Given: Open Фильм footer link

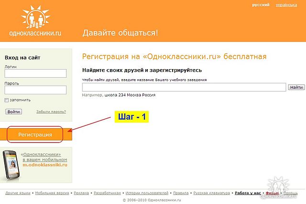Looking at the screenshot, I should (x=272, y=193).
